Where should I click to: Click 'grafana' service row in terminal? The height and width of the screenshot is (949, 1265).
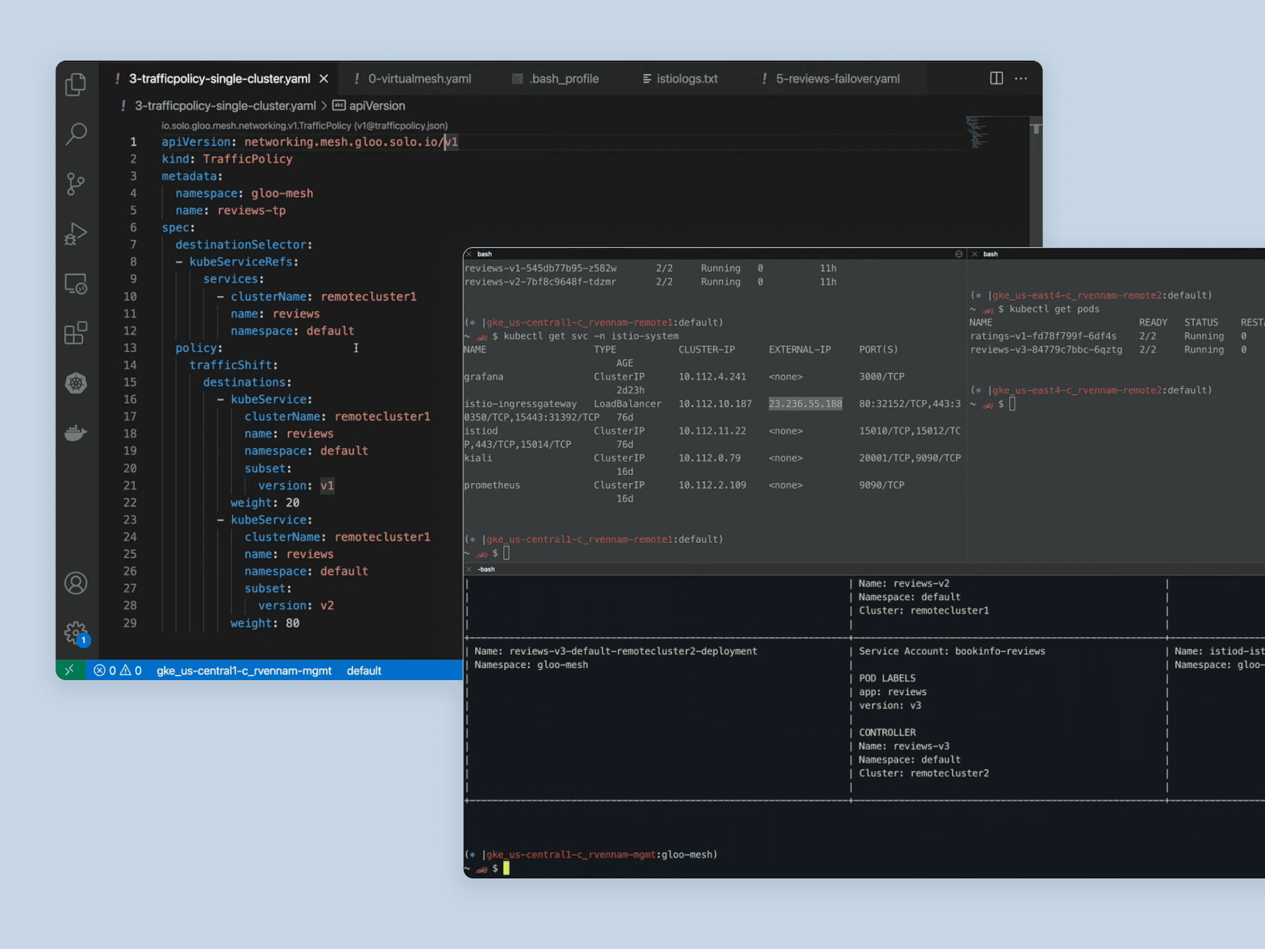[684, 376]
